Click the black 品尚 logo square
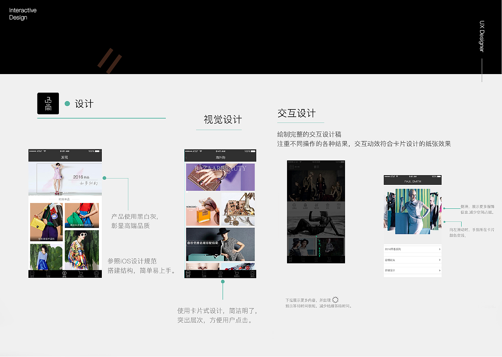 [48, 104]
